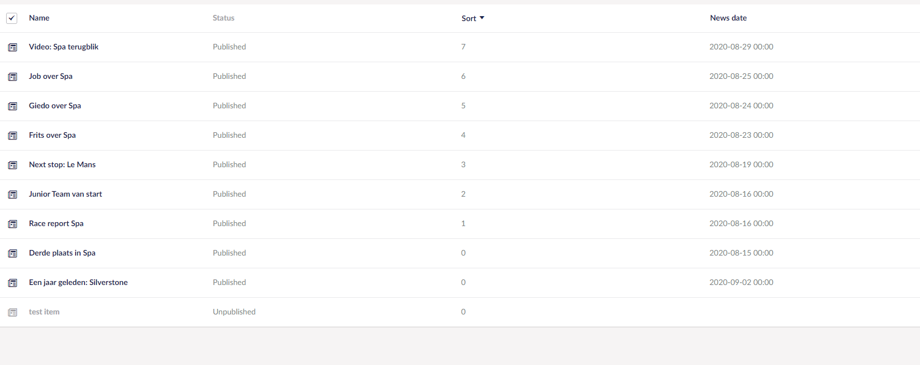
Task: Click the greyed article icon for test item
Action: click(x=12, y=312)
